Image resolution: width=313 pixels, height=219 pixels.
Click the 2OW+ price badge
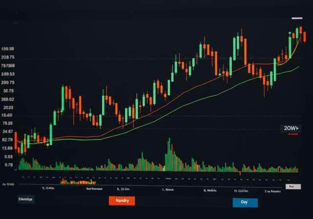click(x=291, y=128)
